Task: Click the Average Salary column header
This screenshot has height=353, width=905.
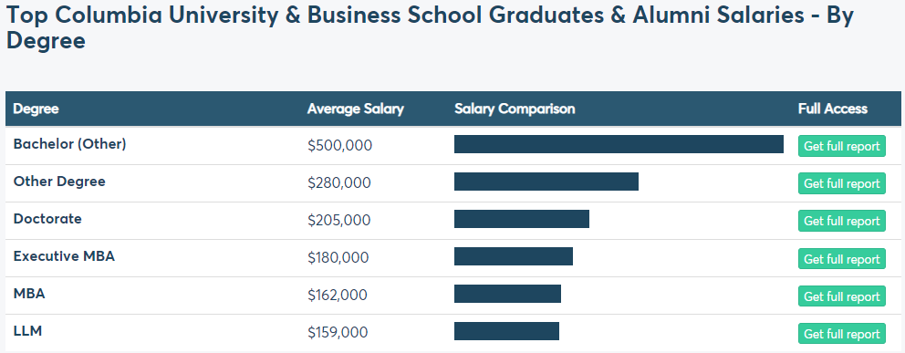Action: click(x=356, y=109)
